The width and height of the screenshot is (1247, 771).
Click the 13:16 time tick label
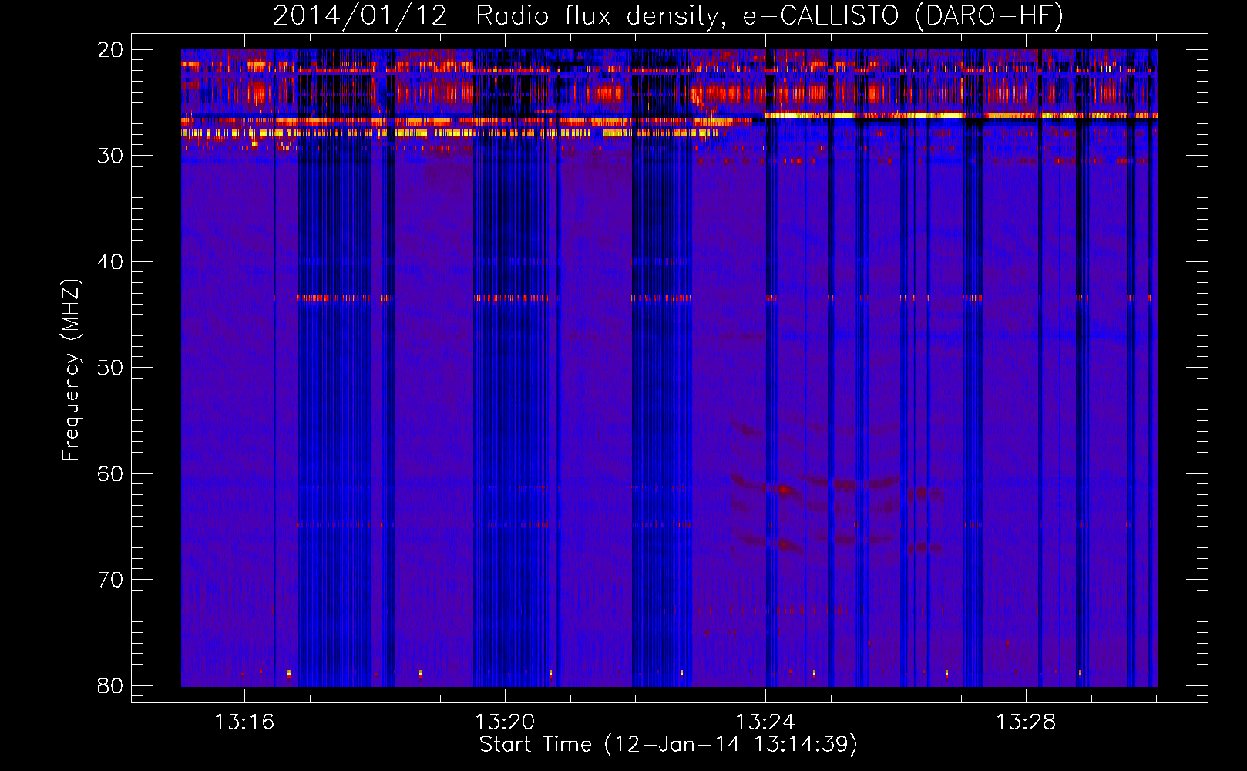pos(244,722)
